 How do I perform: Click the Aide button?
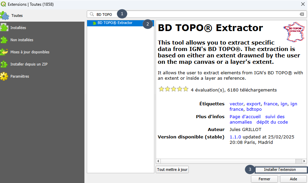[x=293, y=179]
